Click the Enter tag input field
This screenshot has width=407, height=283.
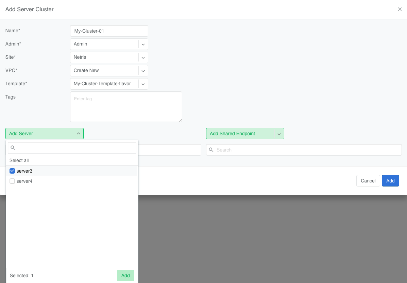126,107
